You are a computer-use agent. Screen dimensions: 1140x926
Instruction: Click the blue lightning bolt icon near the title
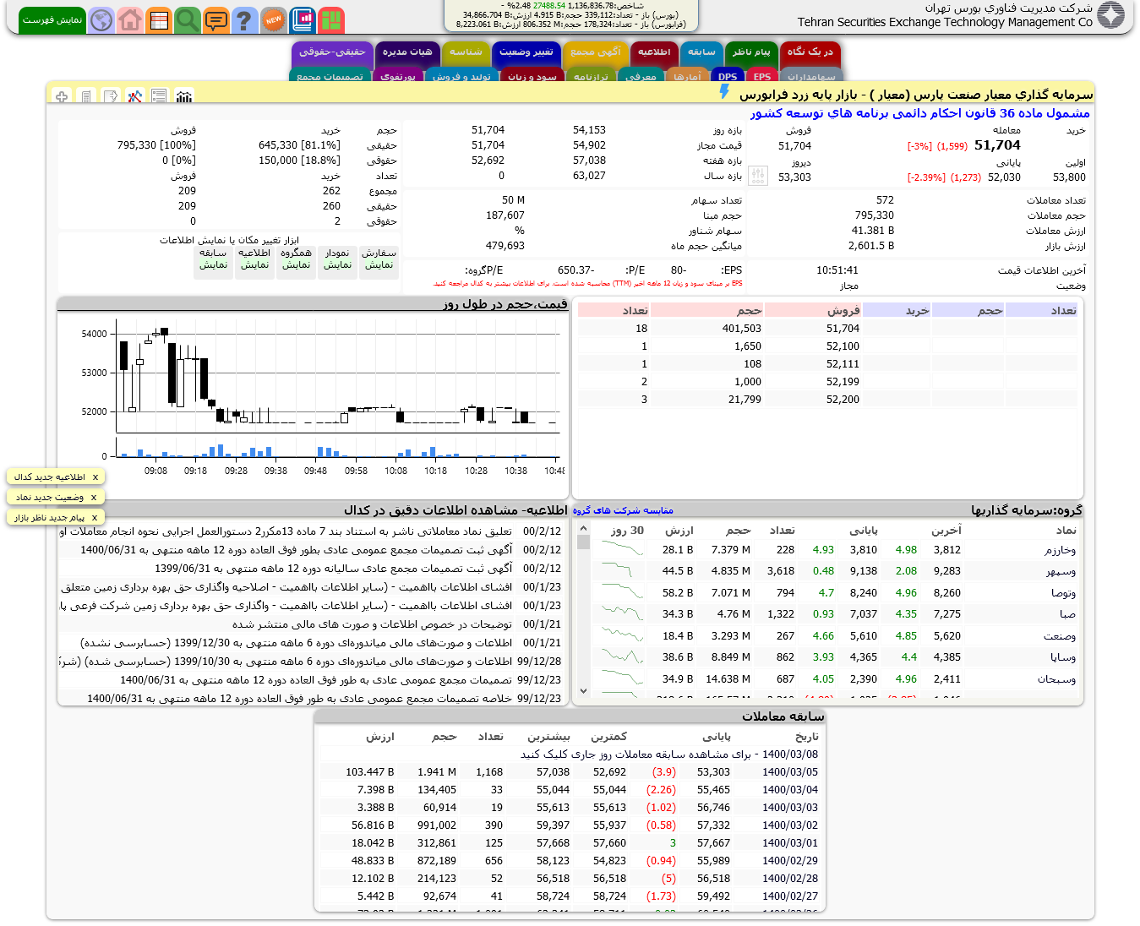coord(724,91)
